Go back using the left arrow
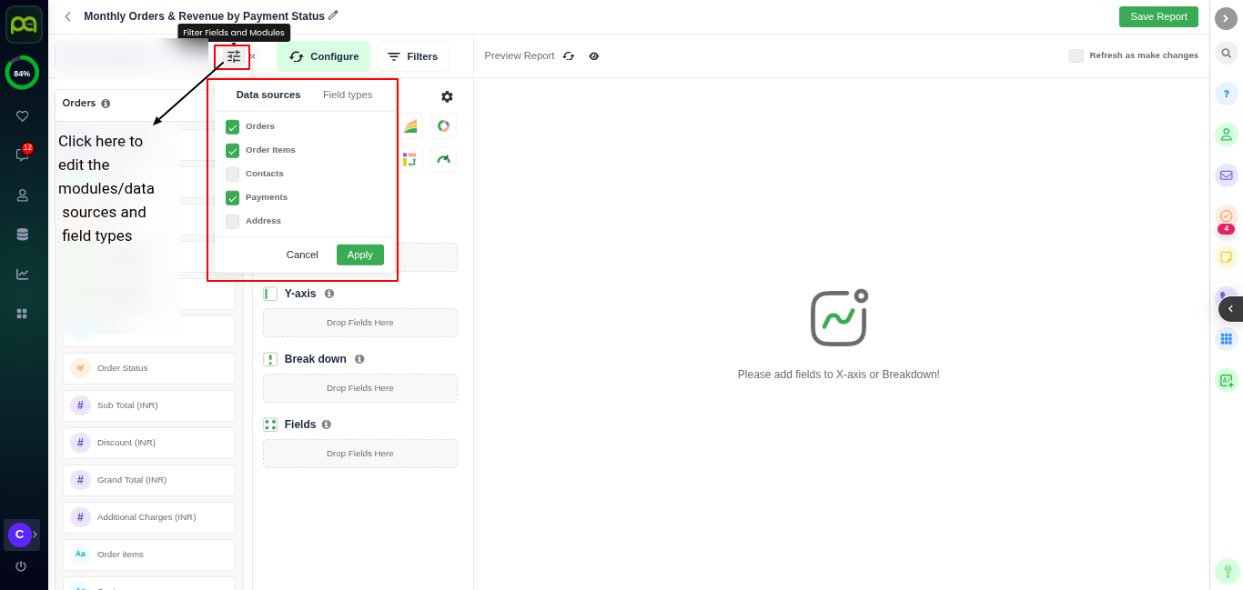The height and width of the screenshot is (590, 1243). point(67,16)
